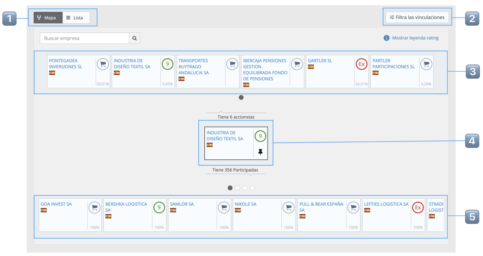Open the BERSHKA LOGISTICA SA link
The height and width of the screenshot is (256, 483).
[126, 207]
